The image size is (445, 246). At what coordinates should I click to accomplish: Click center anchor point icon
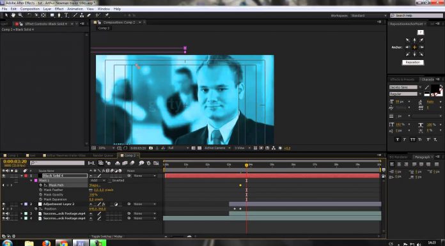pos(414,47)
